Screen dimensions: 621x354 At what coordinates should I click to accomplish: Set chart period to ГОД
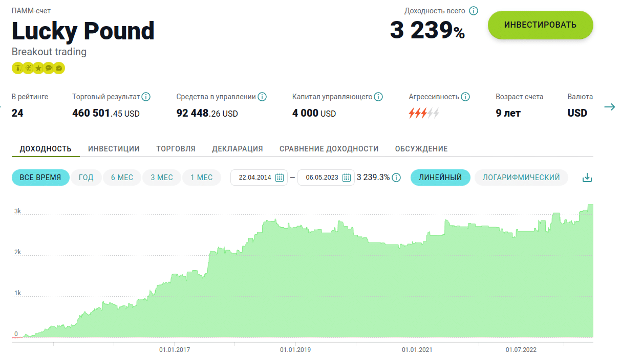point(86,178)
